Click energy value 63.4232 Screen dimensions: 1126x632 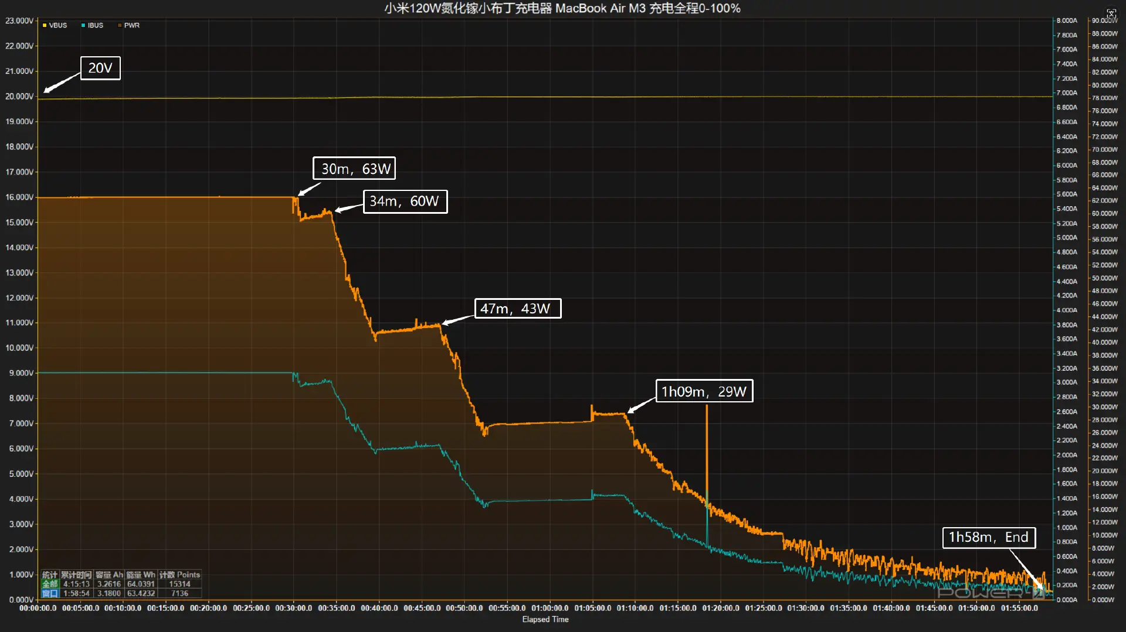pyautogui.click(x=141, y=593)
